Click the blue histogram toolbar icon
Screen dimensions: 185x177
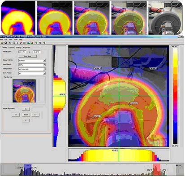click(x=29, y=43)
